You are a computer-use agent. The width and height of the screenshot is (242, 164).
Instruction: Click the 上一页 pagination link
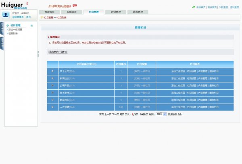[108, 115]
